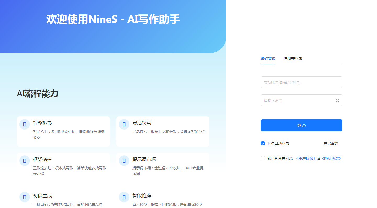Uncheck 下次自动登录
This screenshot has width=377, height=208.
click(x=263, y=143)
